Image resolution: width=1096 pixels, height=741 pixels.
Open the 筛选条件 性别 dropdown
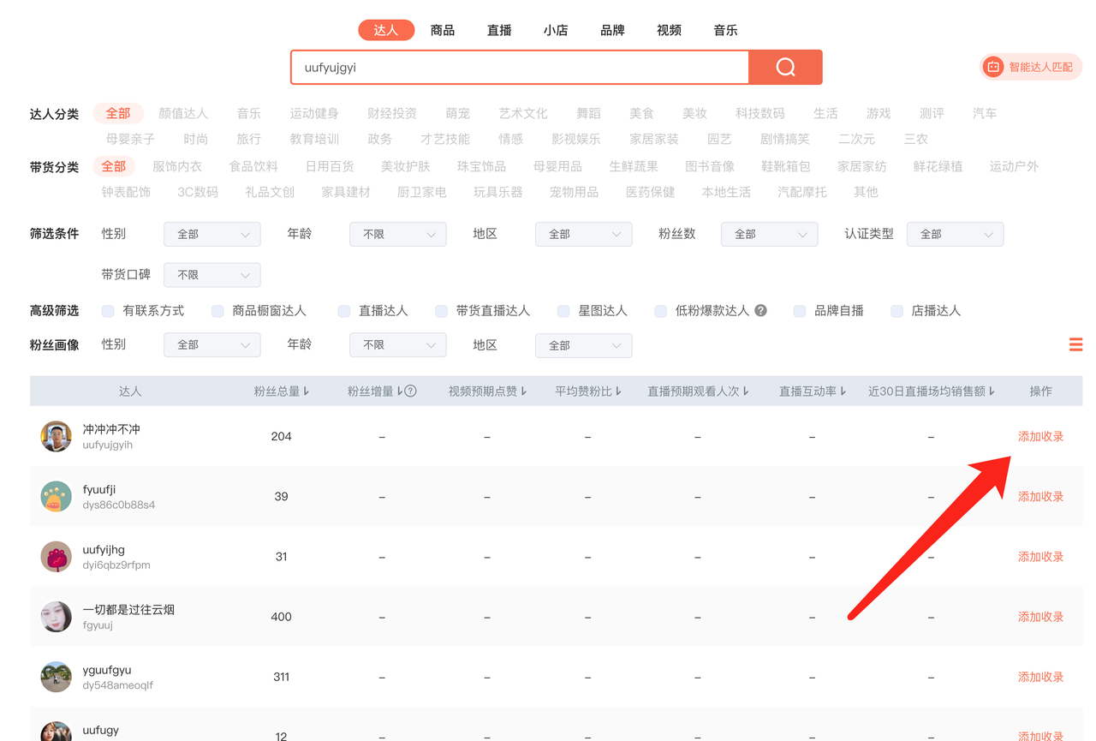(x=212, y=234)
